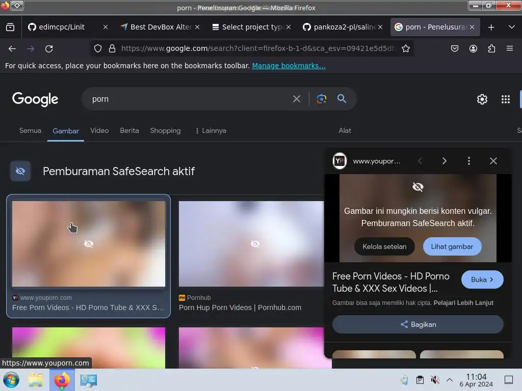Click the Firefox taskbar icon
The image size is (522, 391).
(x=62, y=380)
